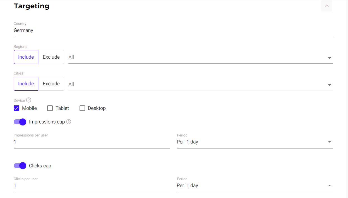Enable the Desktop device checkbox

tap(82, 108)
